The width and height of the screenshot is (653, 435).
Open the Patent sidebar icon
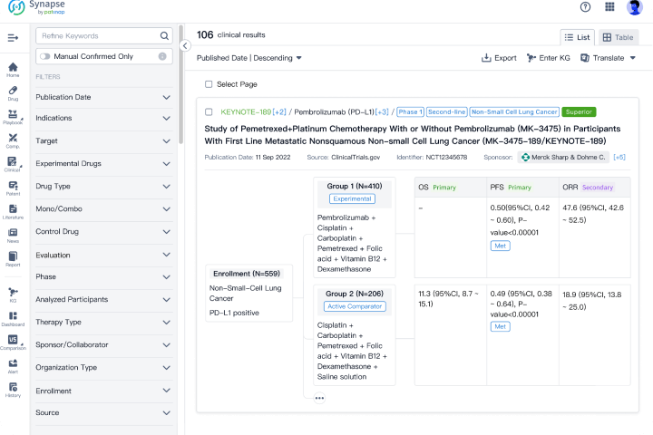[x=13, y=188]
